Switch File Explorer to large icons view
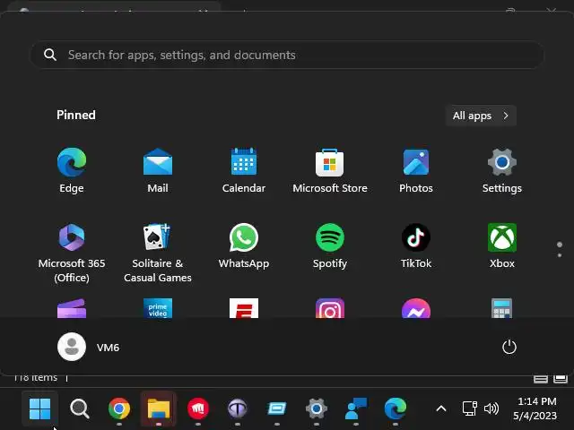574x430 pixels. [x=560, y=379]
